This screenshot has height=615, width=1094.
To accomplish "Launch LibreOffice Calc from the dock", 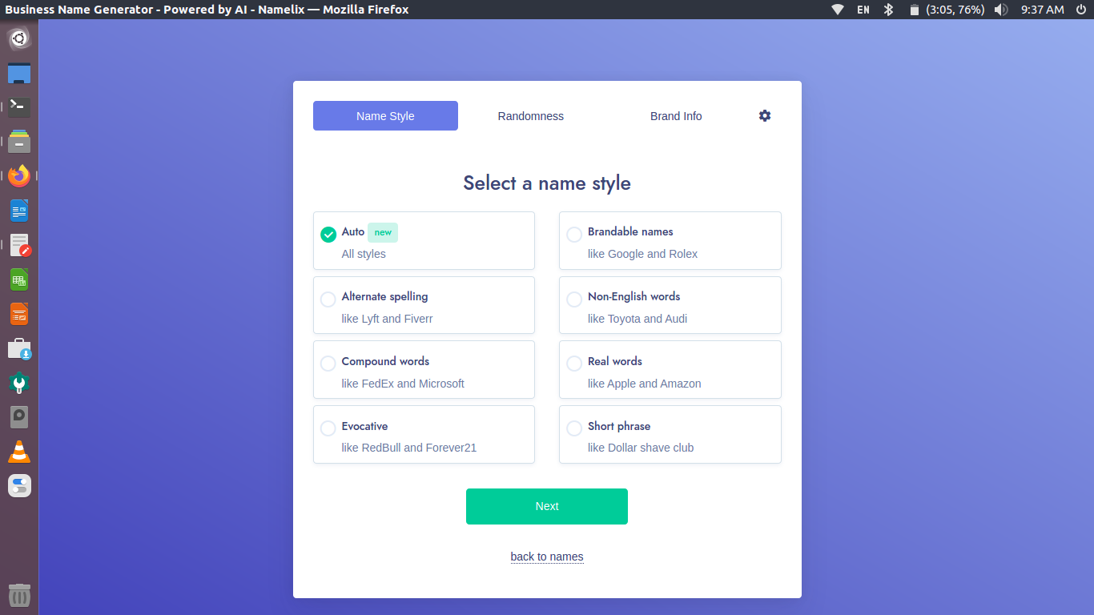I will tap(18, 279).
